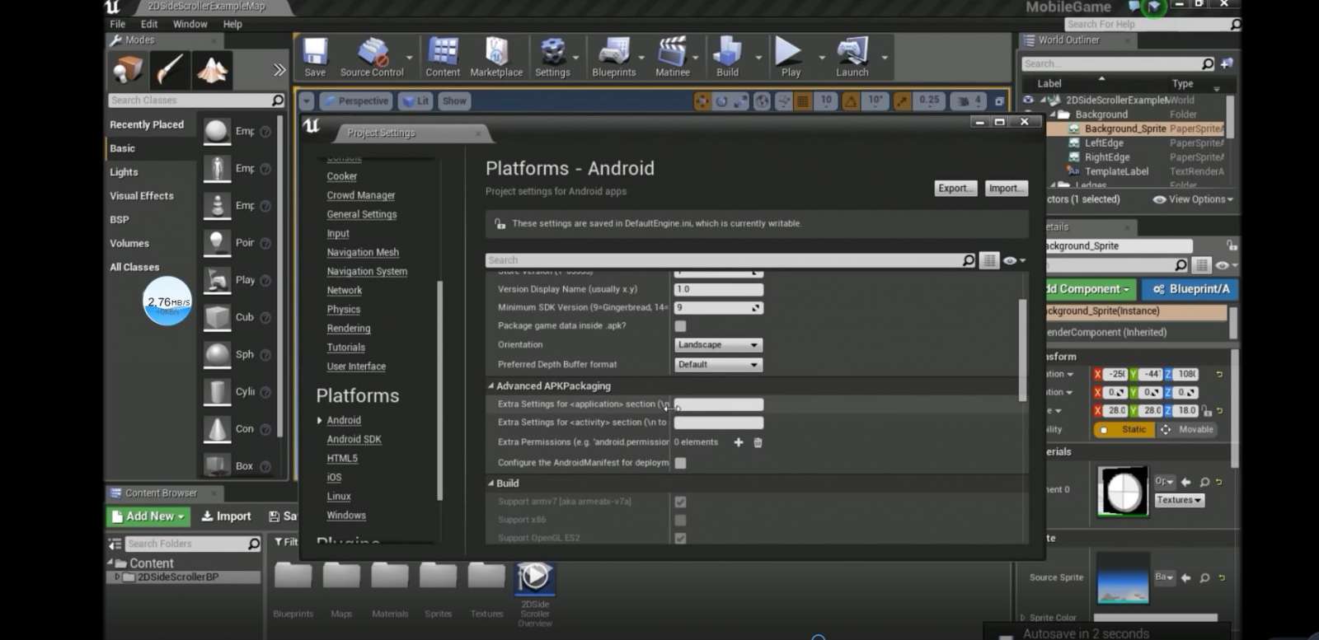Click the Cube item in the Place panel
Viewport: 1319px width, 640px height.
[237, 317]
